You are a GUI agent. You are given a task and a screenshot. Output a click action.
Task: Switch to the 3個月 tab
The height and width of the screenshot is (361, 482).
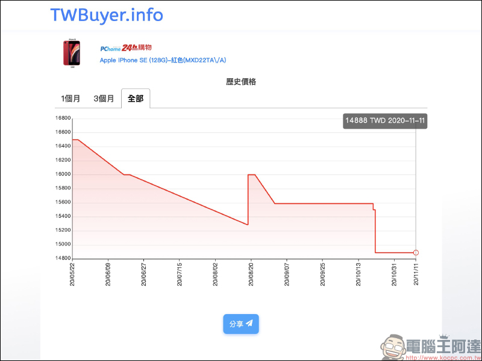104,99
